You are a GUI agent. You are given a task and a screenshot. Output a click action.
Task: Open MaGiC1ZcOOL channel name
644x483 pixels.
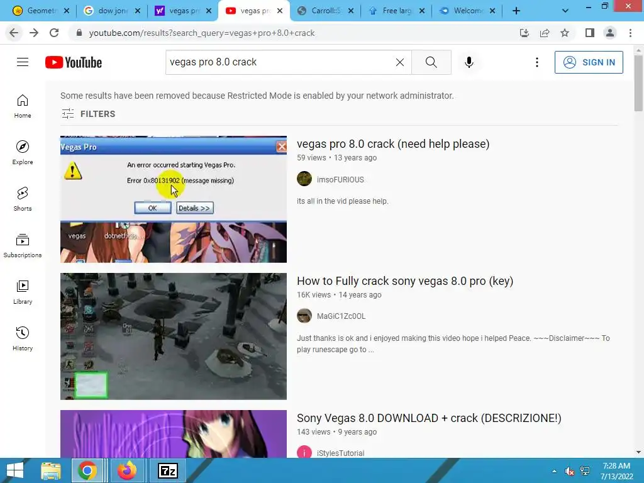pos(341,316)
